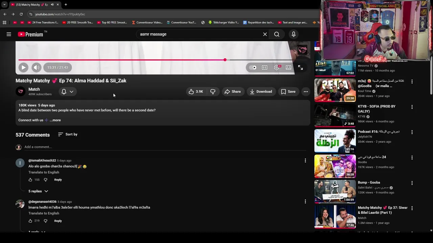
Task: Mute the video volume
Action: [x=37, y=67]
